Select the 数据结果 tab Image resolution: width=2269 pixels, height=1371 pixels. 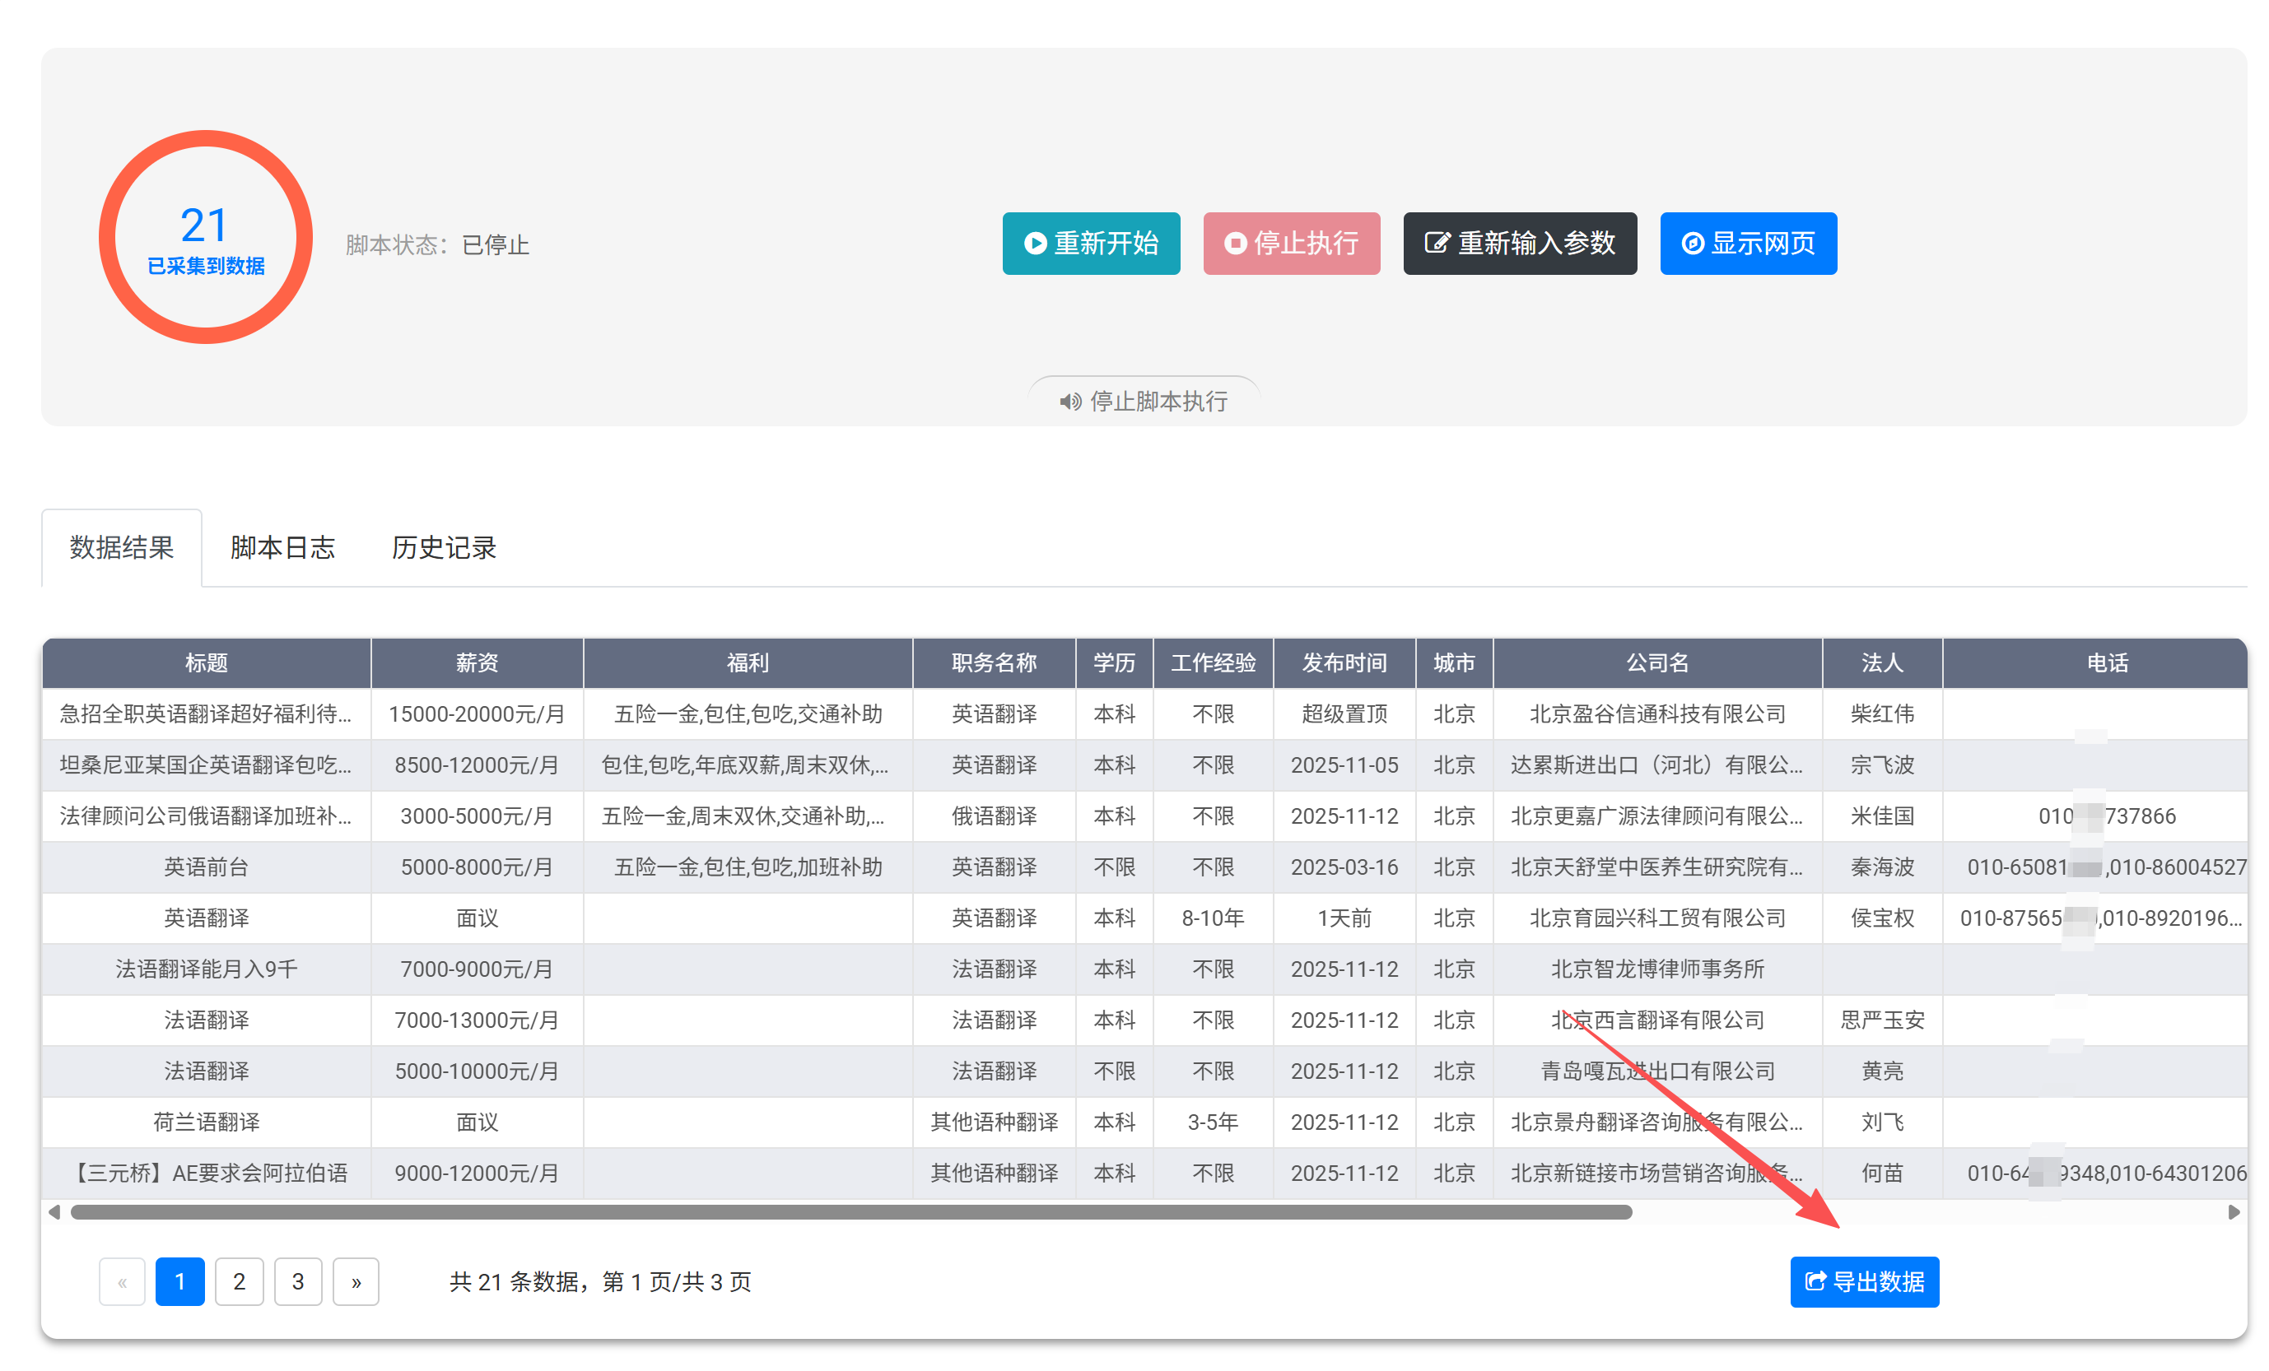point(122,548)
